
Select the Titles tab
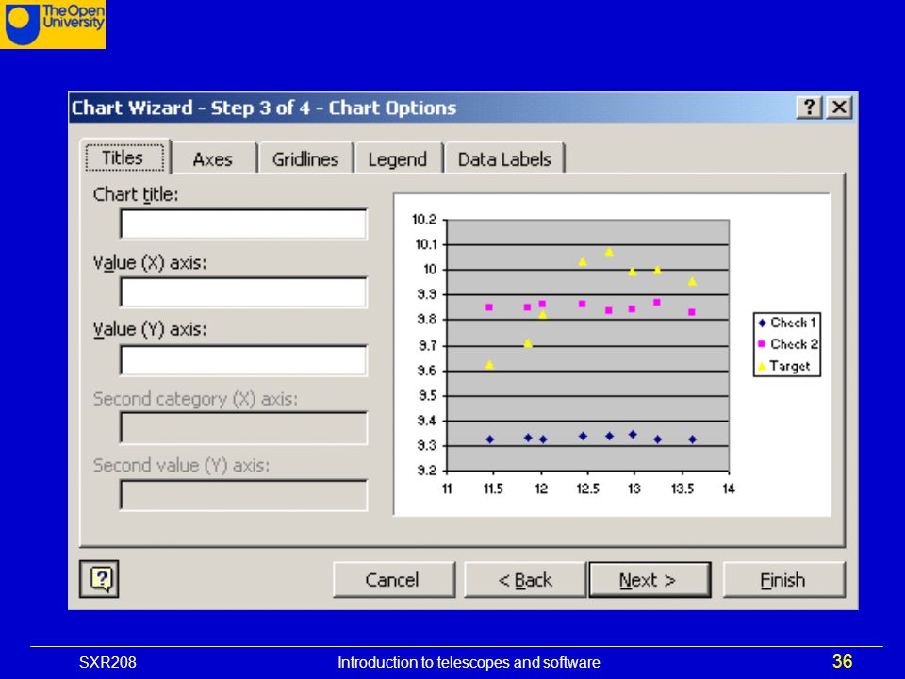click(x=124, y=157)
